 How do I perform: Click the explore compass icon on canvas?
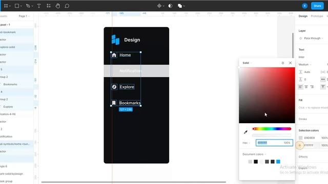(114, 87)
